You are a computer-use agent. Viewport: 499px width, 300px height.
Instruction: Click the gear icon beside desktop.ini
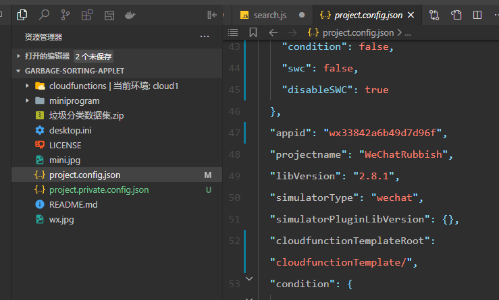[40, 130]
